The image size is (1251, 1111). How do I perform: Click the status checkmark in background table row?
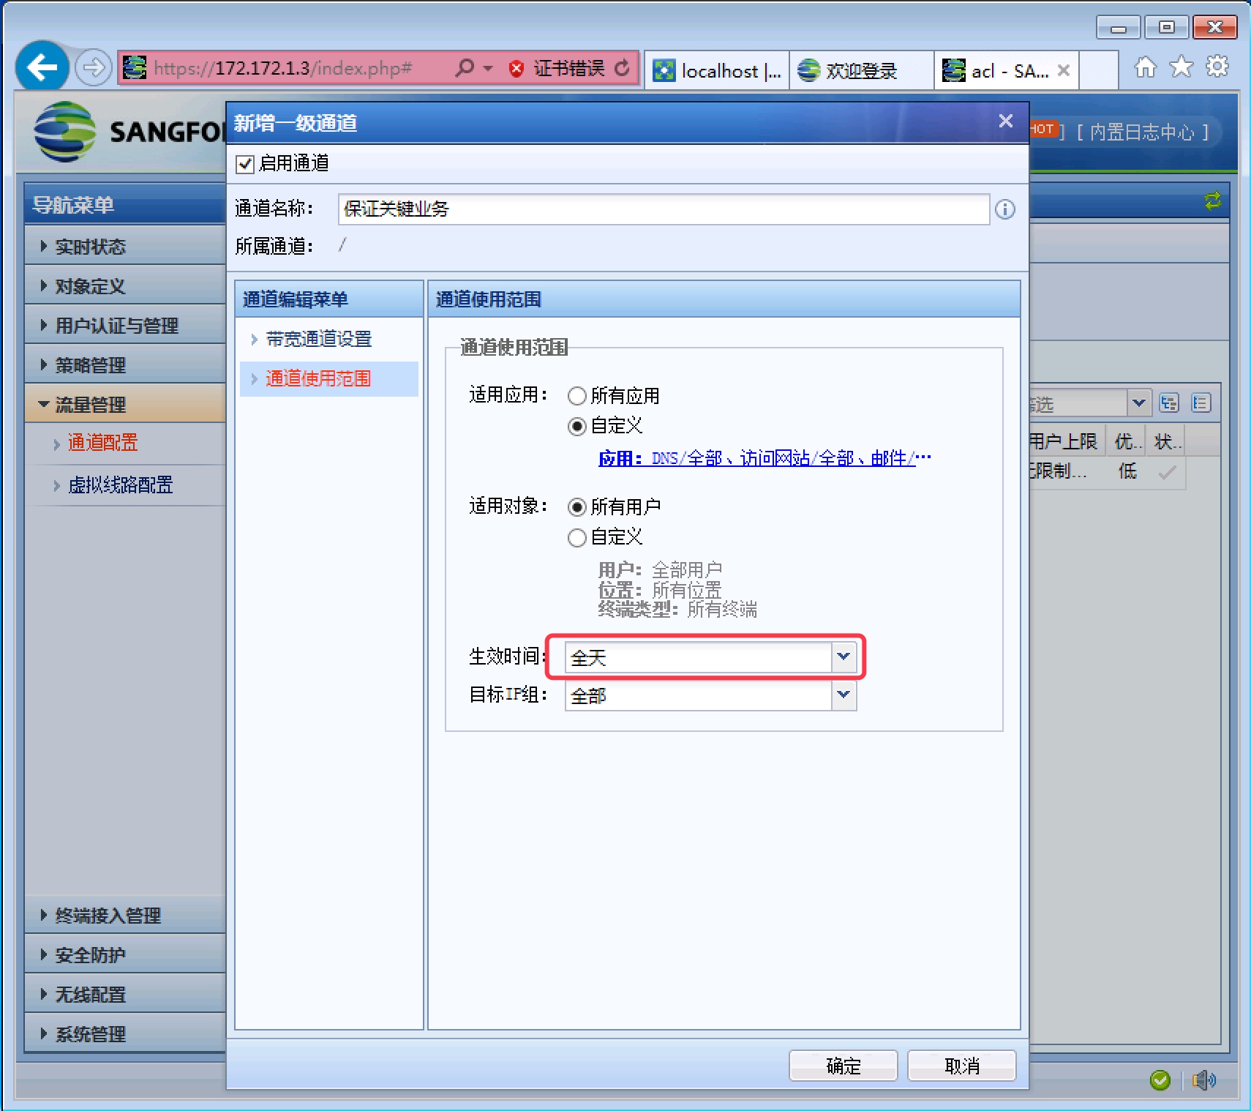[x=1167, y=472]
